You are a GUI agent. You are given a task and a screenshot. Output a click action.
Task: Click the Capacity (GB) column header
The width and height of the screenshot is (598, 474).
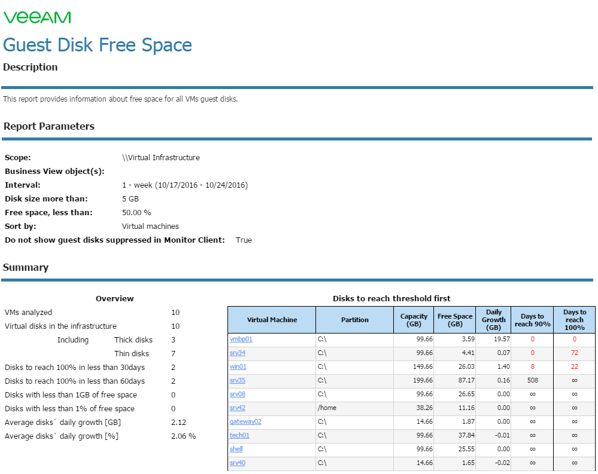[x=414, y=320]
